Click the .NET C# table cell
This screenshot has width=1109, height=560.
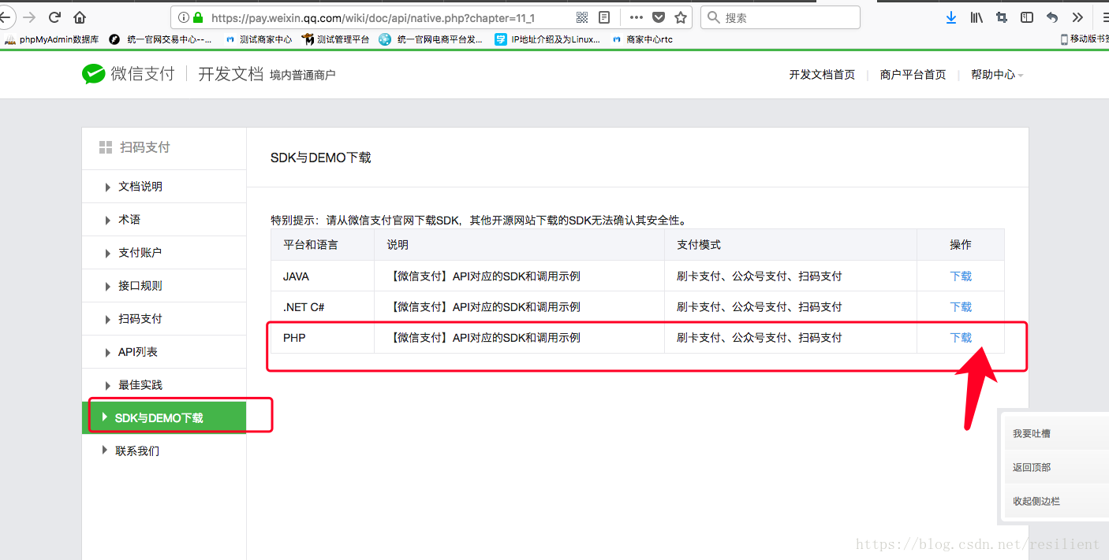coord(323,307)
